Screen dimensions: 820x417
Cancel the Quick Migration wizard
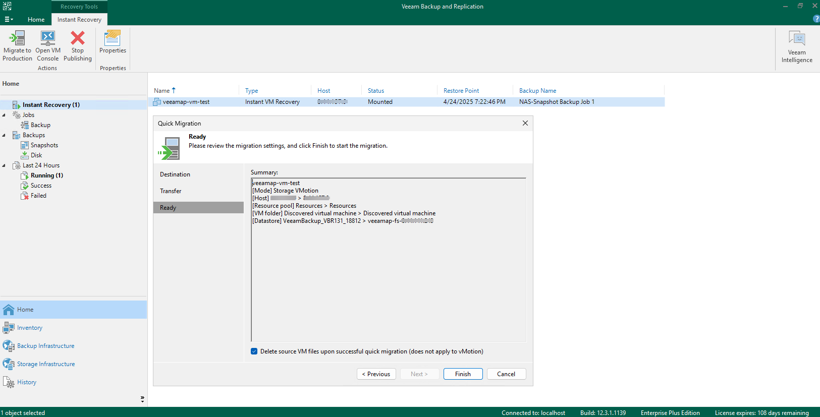coord(506,374)
